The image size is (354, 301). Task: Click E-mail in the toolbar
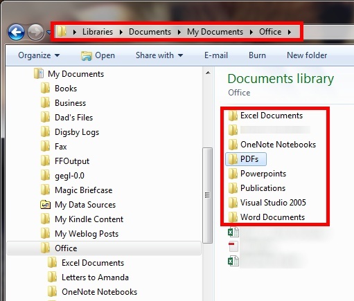[216, 55]
